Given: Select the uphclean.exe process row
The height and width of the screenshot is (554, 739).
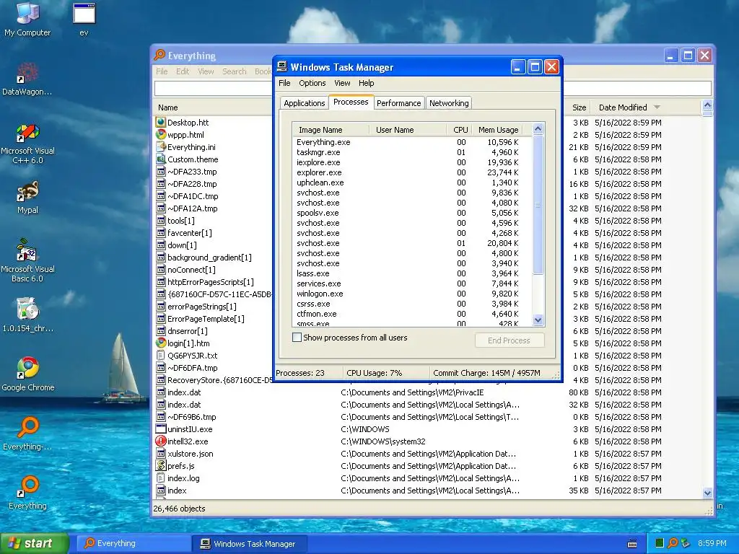Looking at the screenshot, I should [412, 183].
